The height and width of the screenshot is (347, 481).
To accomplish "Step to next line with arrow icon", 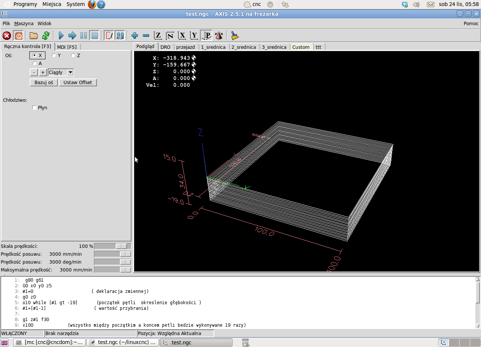I will click(72, 36).
